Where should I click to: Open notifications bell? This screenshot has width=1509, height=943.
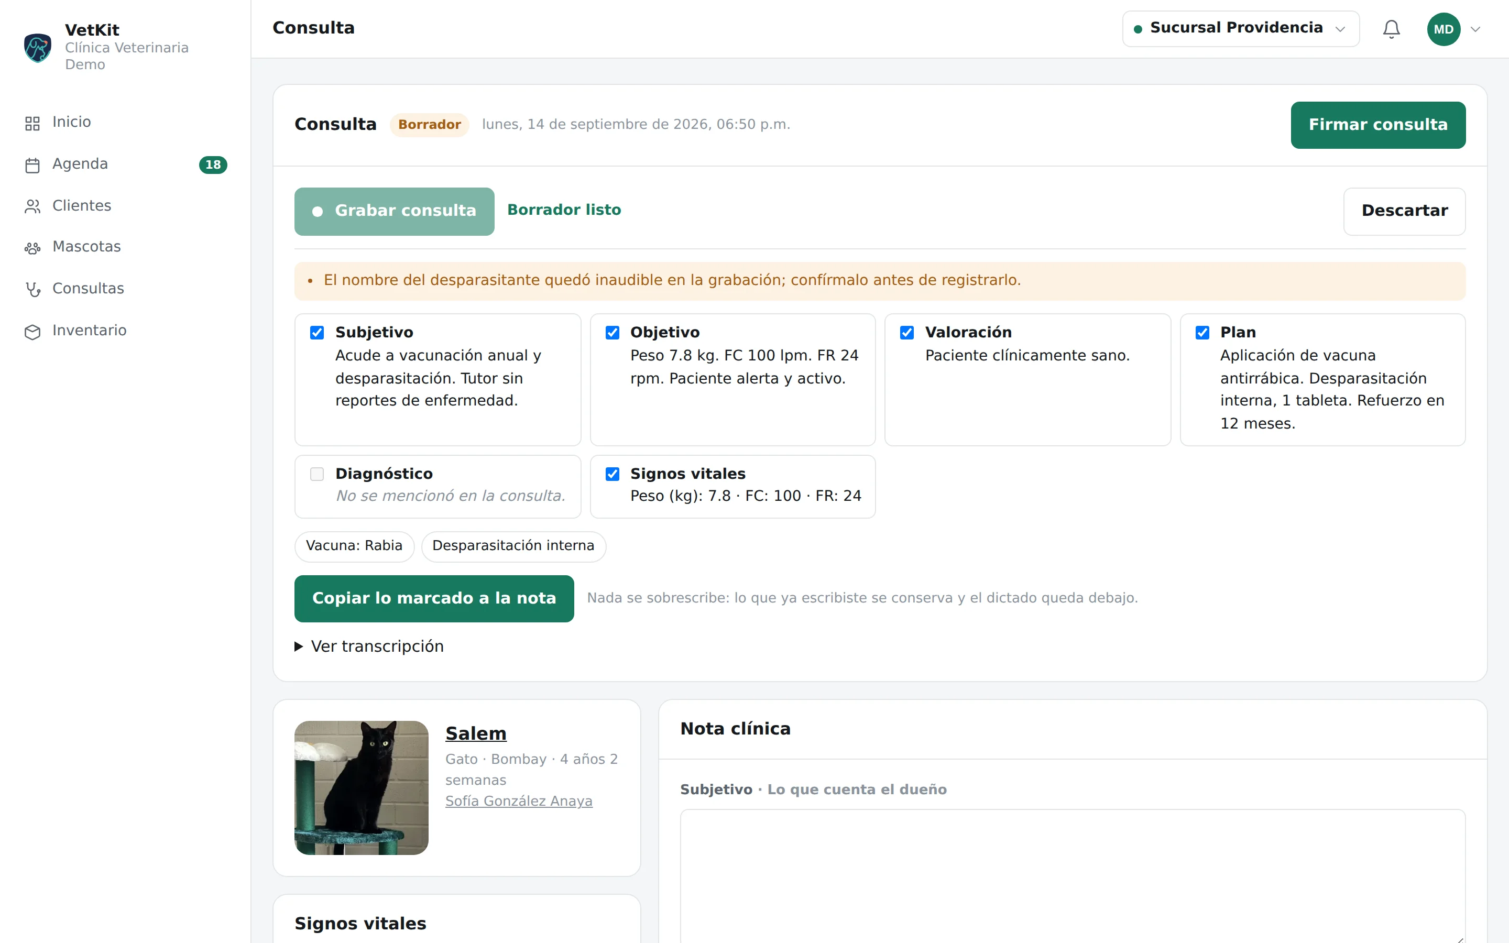tap(1391, 29)
